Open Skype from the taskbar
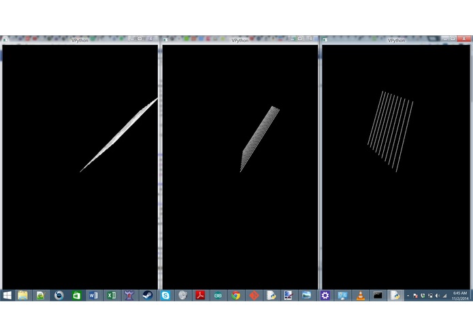The height and width of the screenshot is (336, 473). click(165, 295)
